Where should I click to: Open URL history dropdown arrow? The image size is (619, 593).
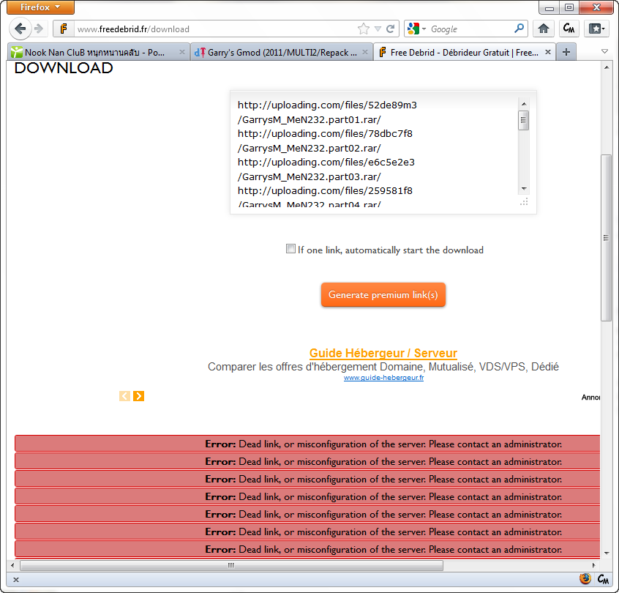pos(378,29)
